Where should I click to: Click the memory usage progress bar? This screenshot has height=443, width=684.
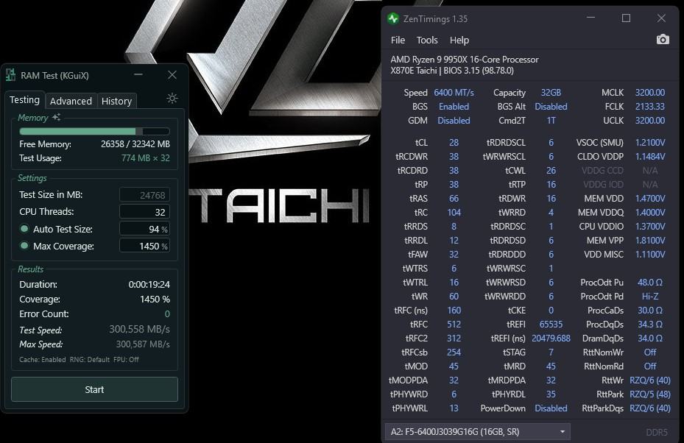click(x=94, y=131)
